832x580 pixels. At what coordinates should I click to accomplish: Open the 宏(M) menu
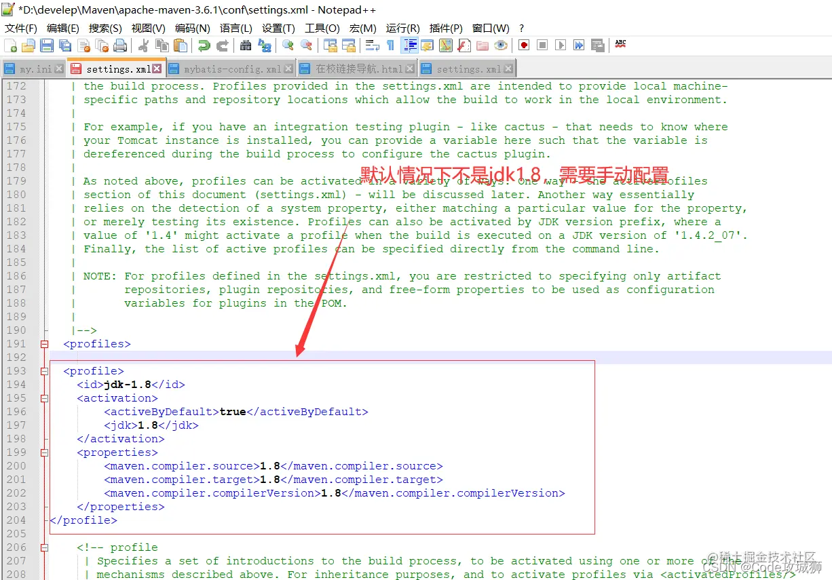(363, 28)
